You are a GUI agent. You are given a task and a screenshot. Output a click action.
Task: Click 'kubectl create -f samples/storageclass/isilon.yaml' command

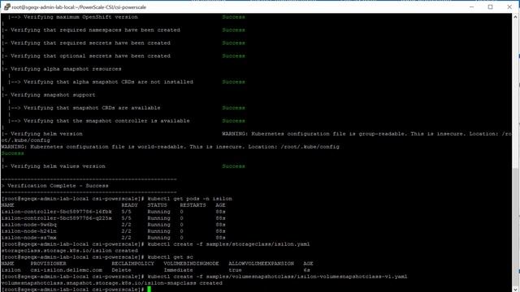click(x=228, y=244)
